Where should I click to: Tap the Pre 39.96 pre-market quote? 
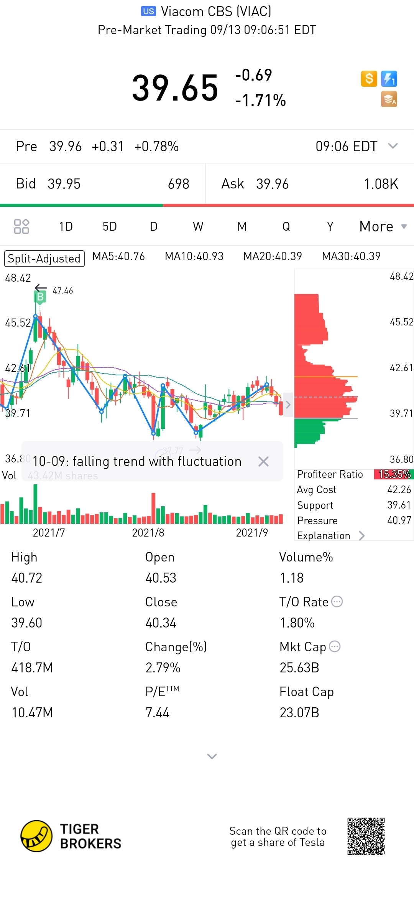click(x=97, y=146)
